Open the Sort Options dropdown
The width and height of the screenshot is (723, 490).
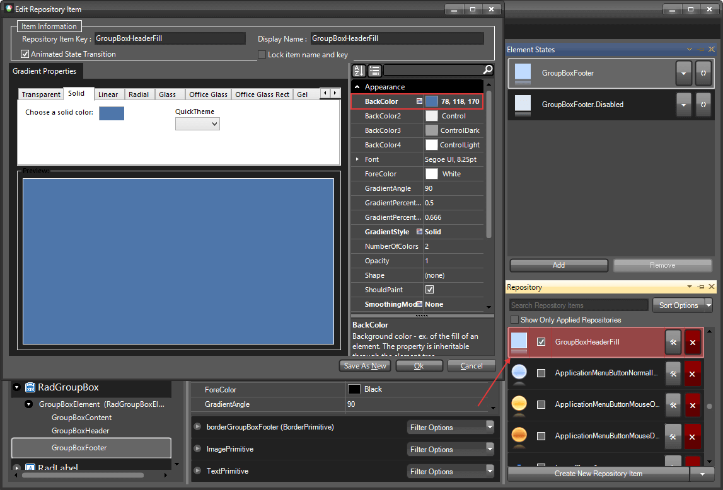tap(683, 305)
